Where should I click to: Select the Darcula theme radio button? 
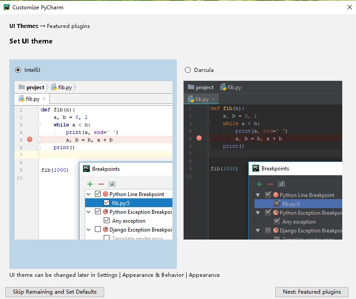[188, 70]
